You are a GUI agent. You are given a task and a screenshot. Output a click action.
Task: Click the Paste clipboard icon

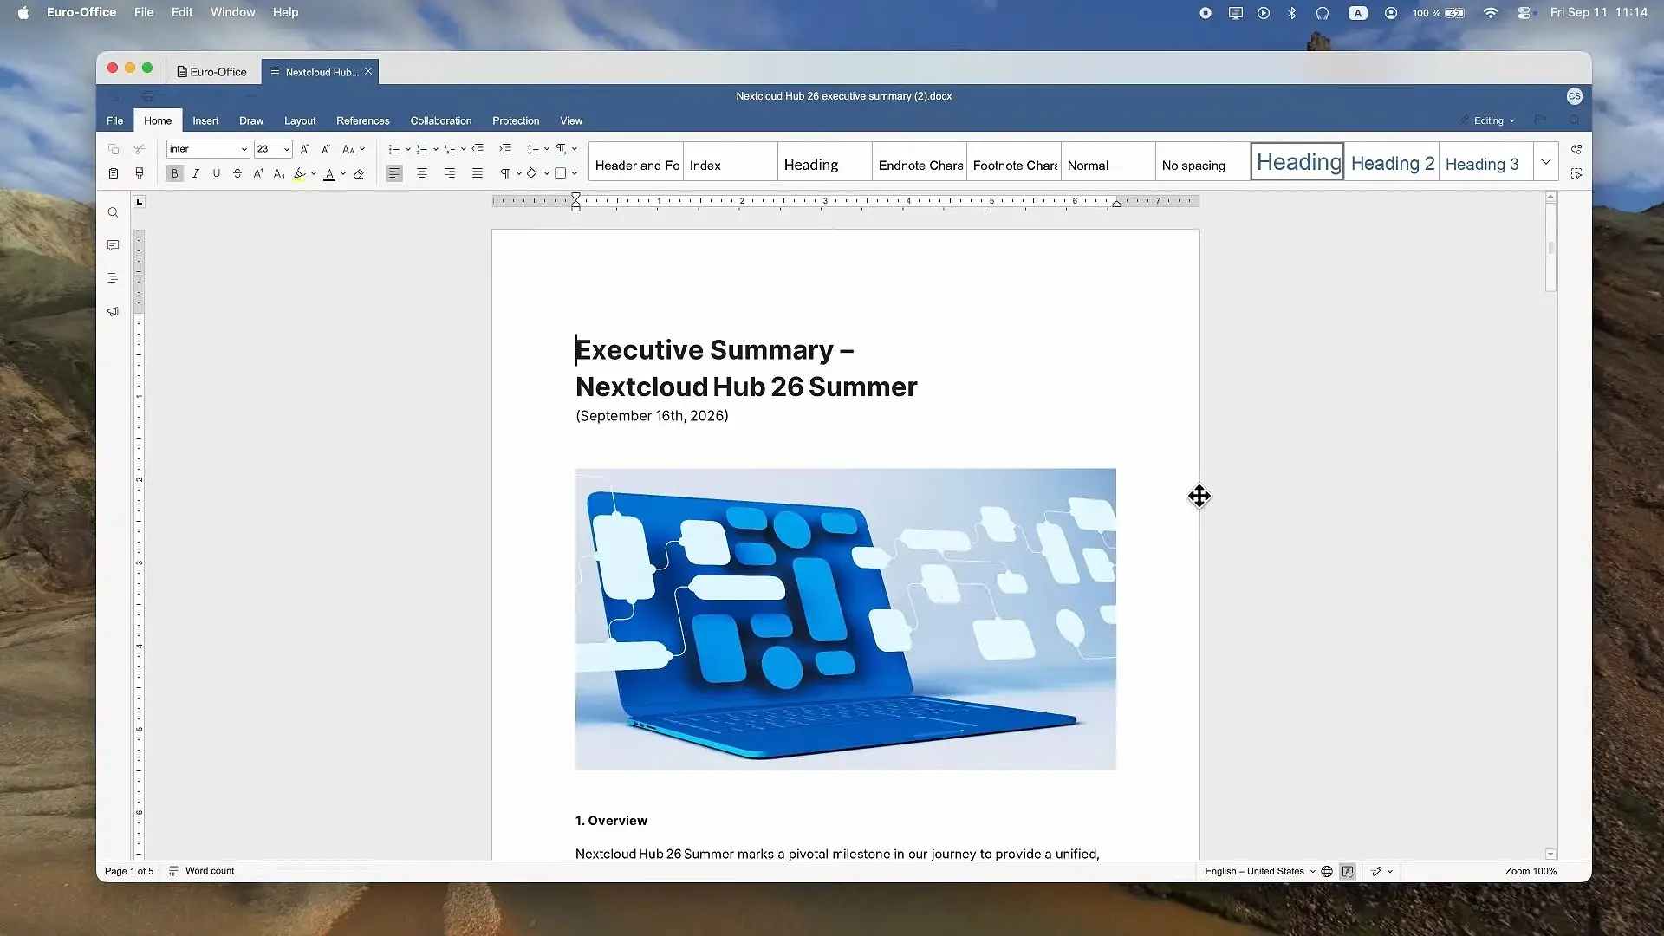tap(114, 173)
